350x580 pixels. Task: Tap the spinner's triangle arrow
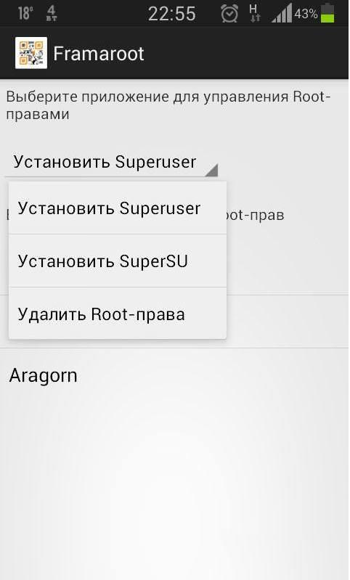tap(211, 170)
